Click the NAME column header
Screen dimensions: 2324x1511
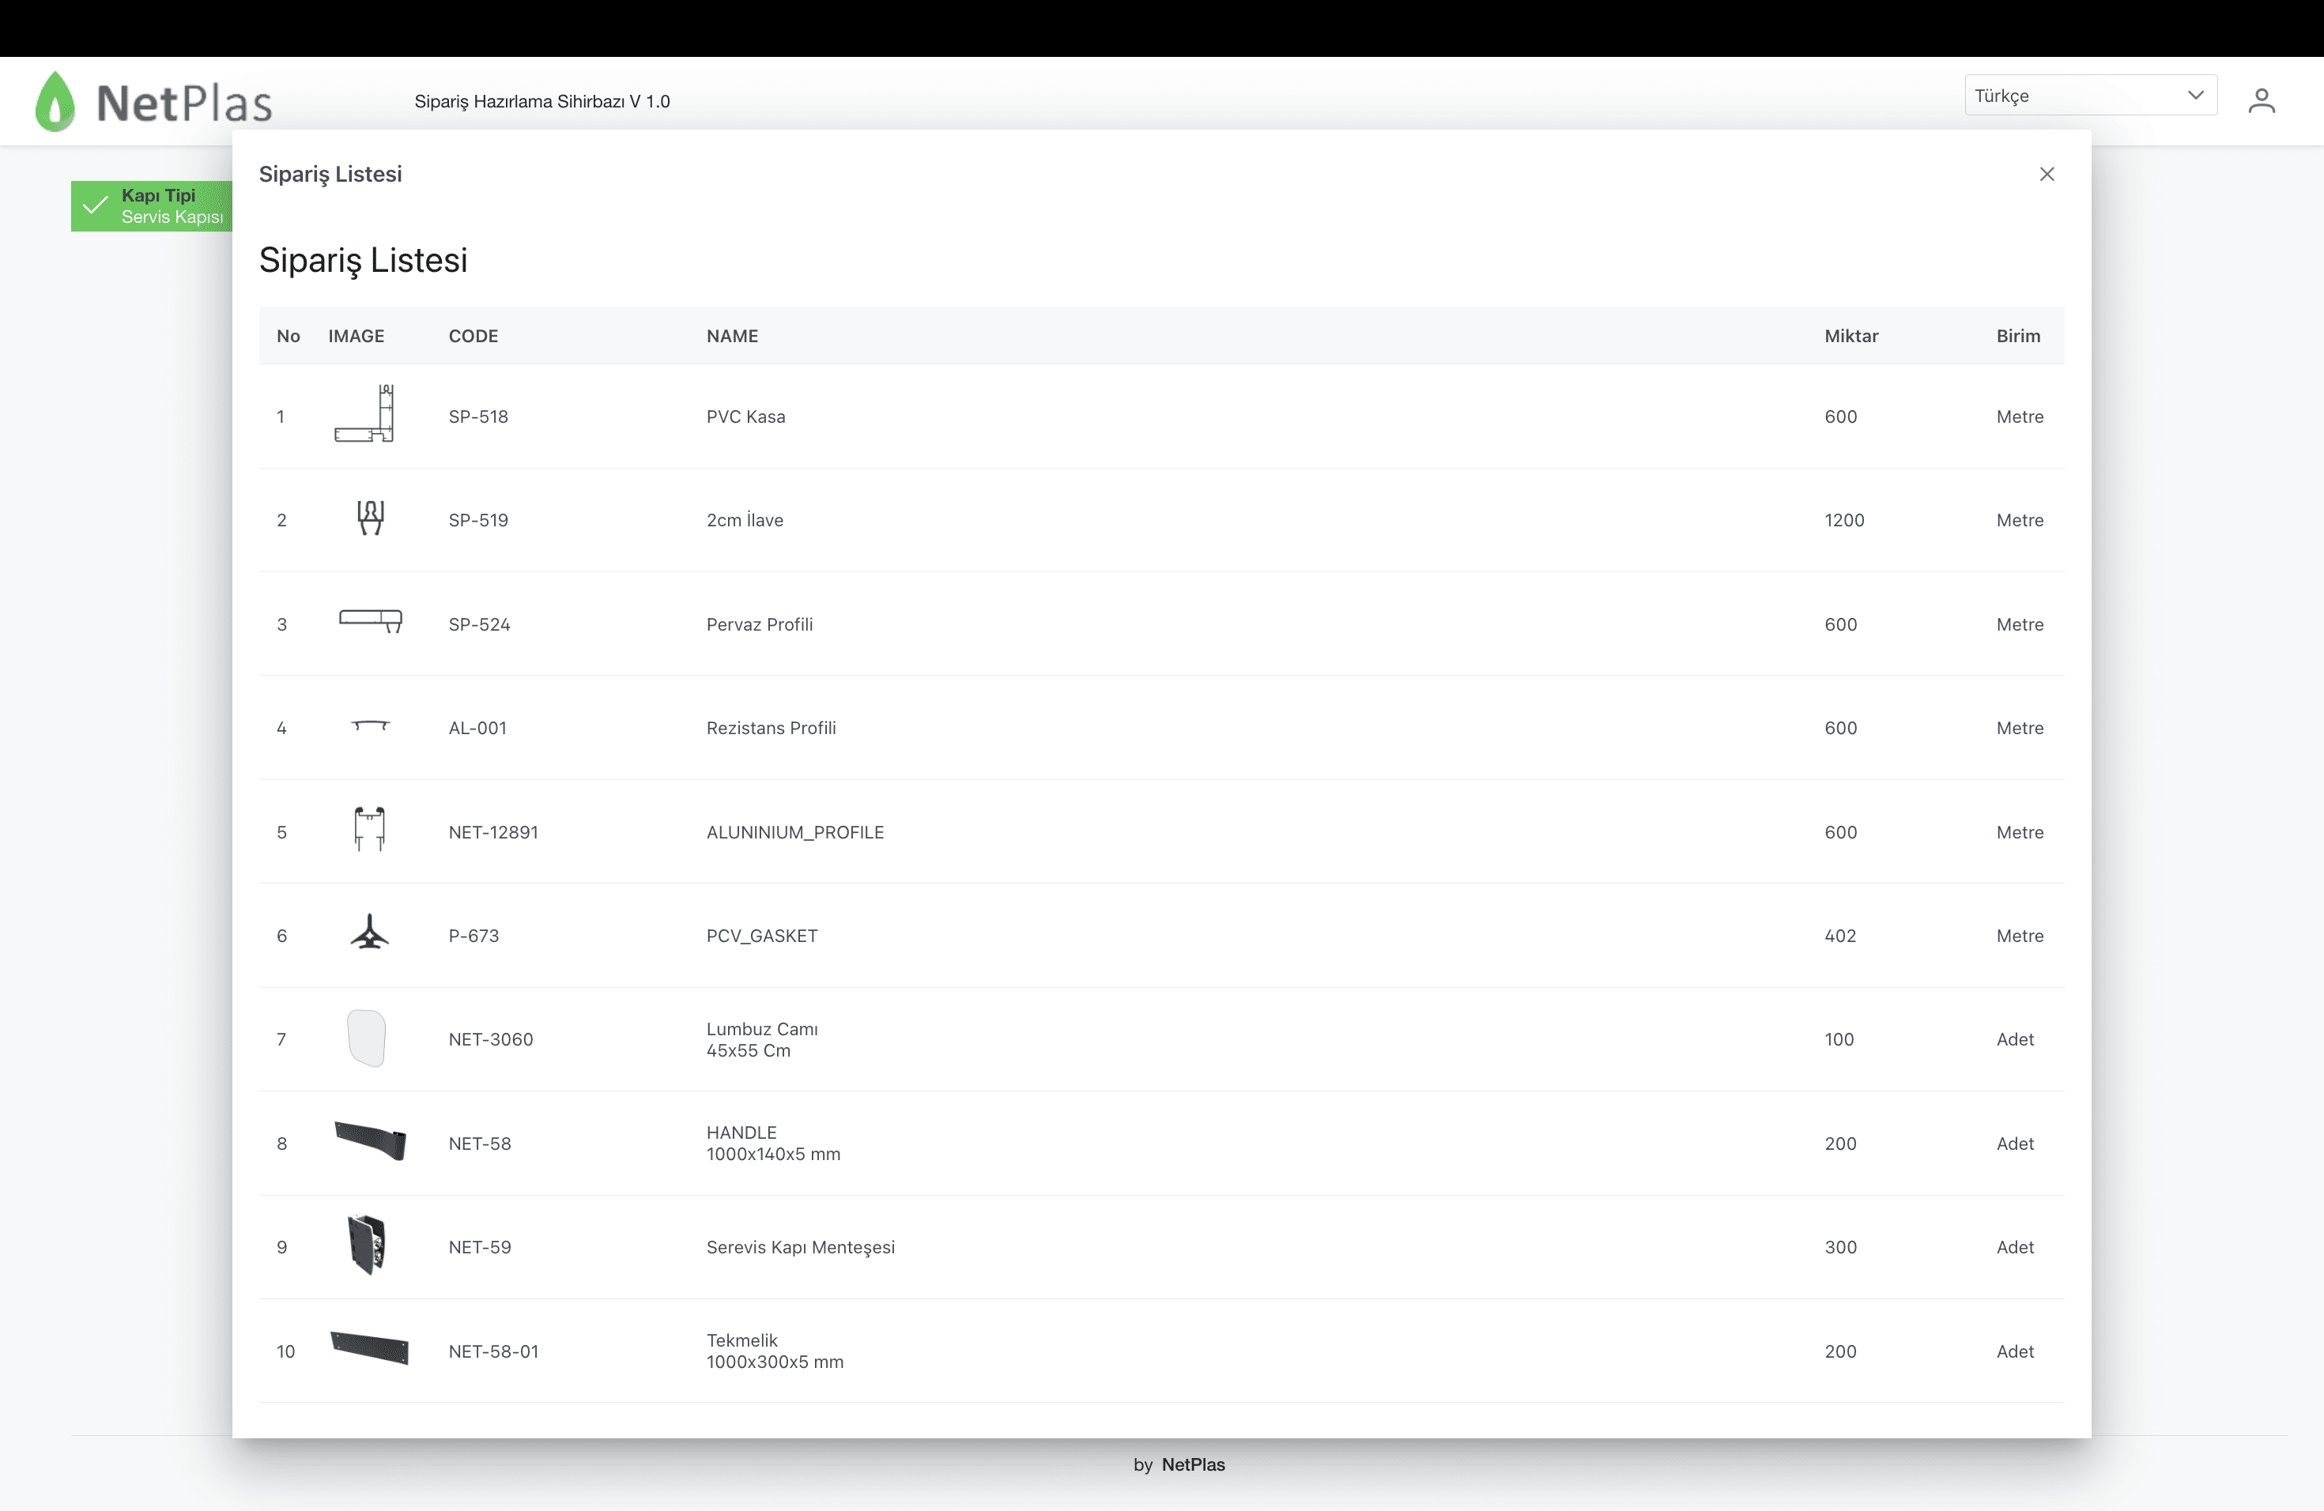coord(731,336)
